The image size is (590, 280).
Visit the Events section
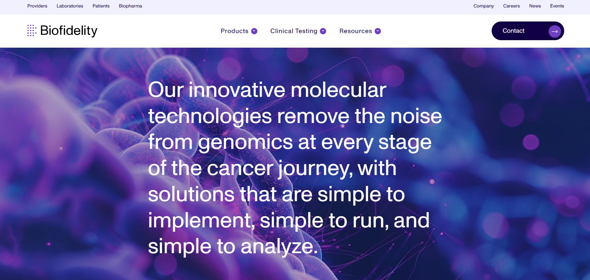[x=557, y=6]
